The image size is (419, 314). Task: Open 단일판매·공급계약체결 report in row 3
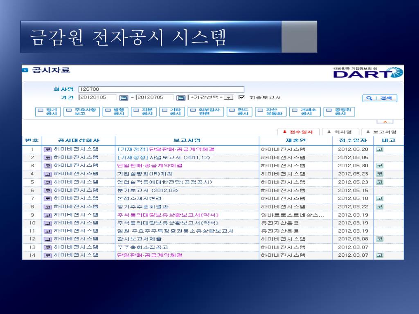tap(150, 166)
